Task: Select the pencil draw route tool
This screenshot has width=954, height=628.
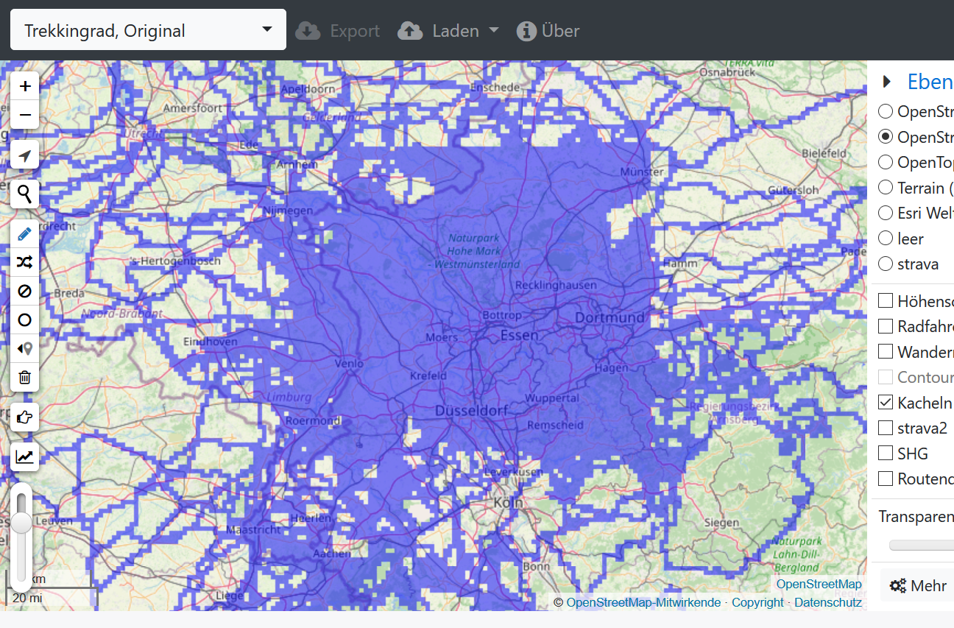Action: coord(25,234)
